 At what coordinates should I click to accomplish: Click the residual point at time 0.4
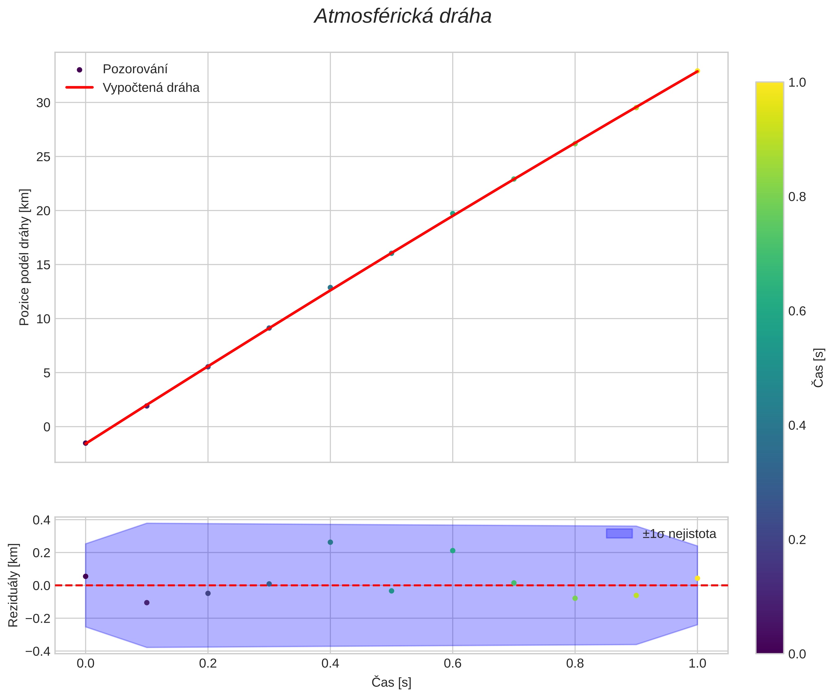[x=330, y=542]
